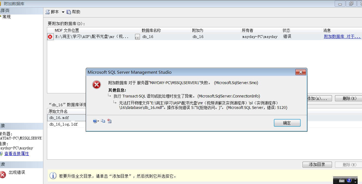Image resolution: width=362 pixels, height=184 pixels.
Task: Open the 查看连接属性 link
Action: 17,154
